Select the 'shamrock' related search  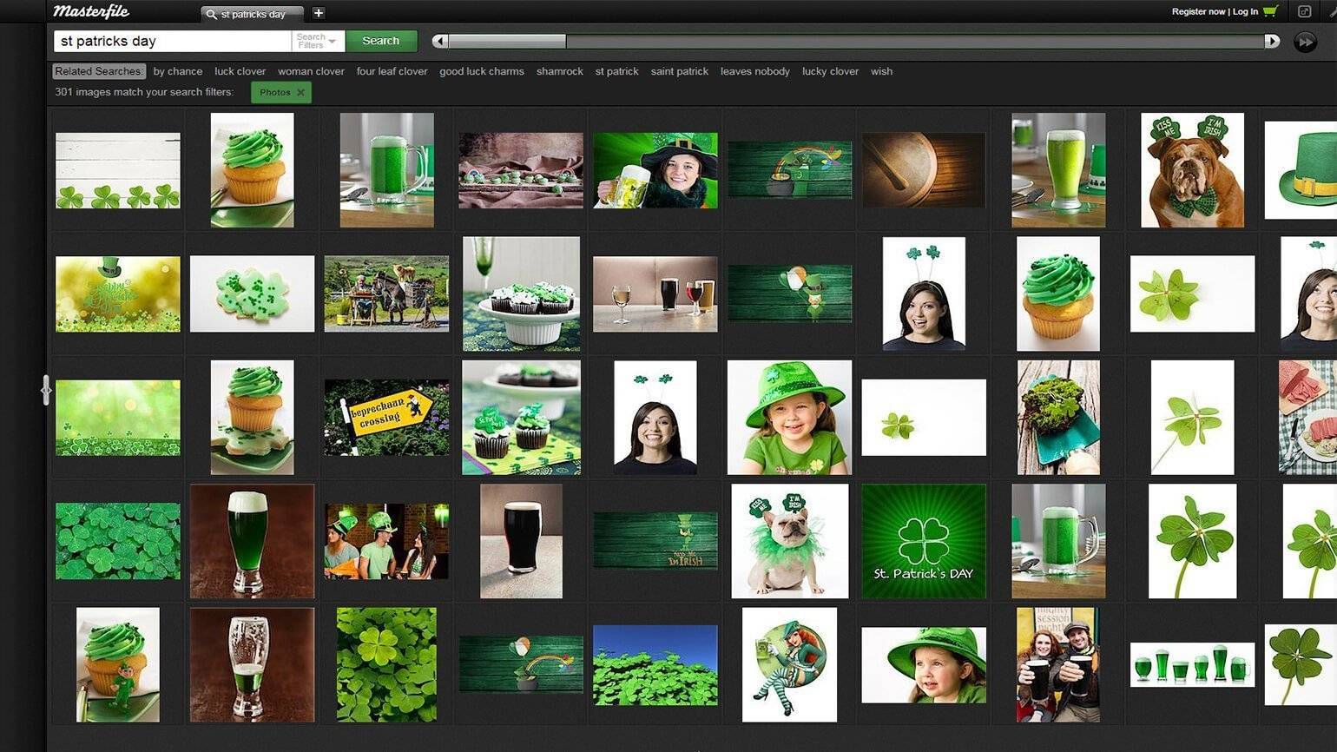(x=559, y=71)
